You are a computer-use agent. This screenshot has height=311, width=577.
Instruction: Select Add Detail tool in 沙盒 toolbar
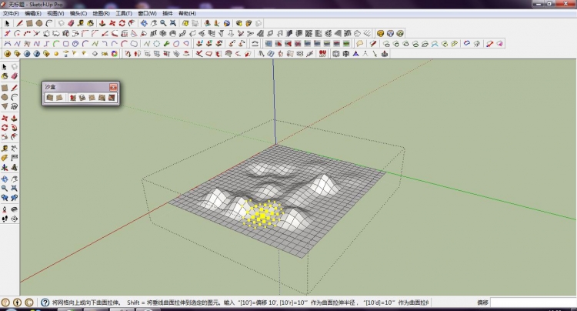pos(102,98)
